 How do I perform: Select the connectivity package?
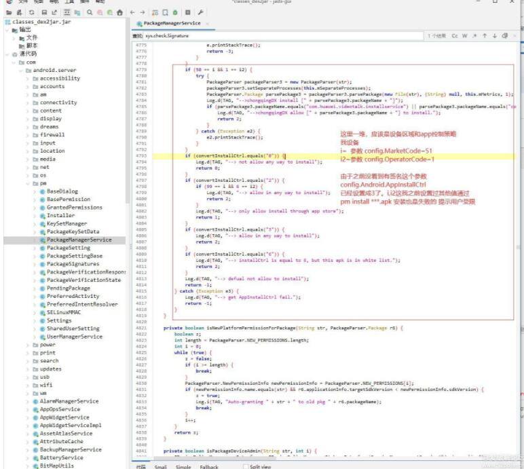(55, 102)
